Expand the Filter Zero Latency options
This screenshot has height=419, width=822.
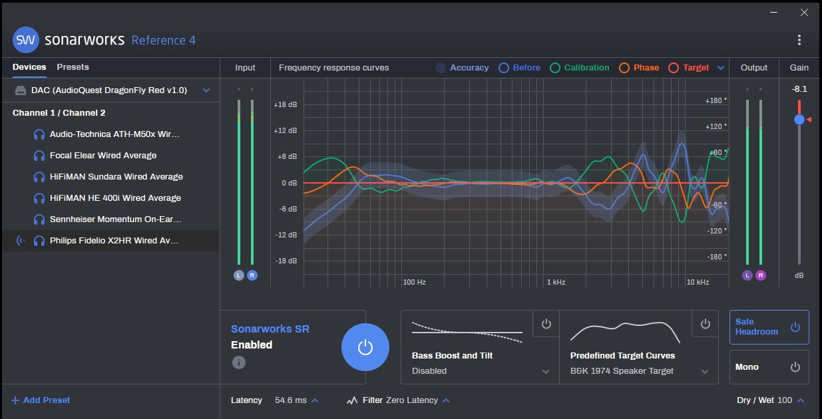pos(446,400)
